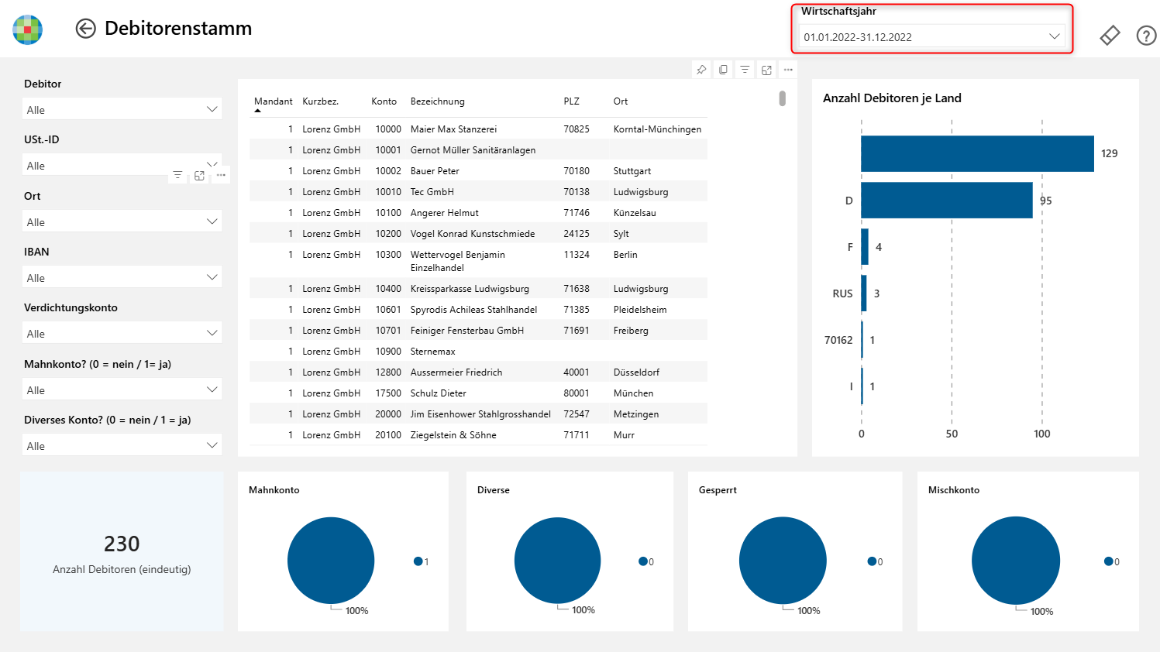The width and height of the screenshot is (1160, 652).
Task: Click the colorful app logo icon
Action: (28, 29)
